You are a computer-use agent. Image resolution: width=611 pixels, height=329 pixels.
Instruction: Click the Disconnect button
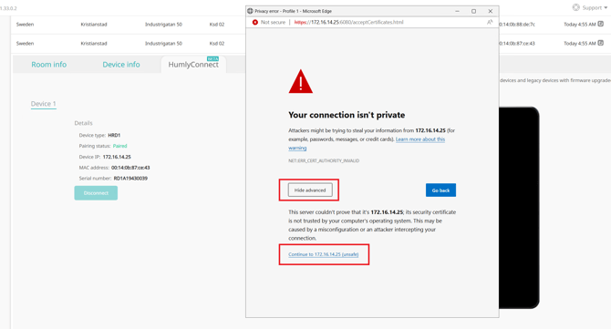point(96,193)
